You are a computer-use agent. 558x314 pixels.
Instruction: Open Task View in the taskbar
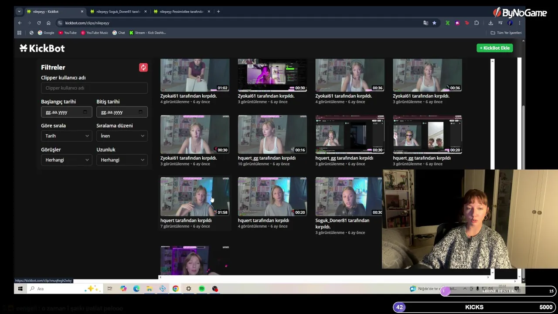[x=110, y=289]
